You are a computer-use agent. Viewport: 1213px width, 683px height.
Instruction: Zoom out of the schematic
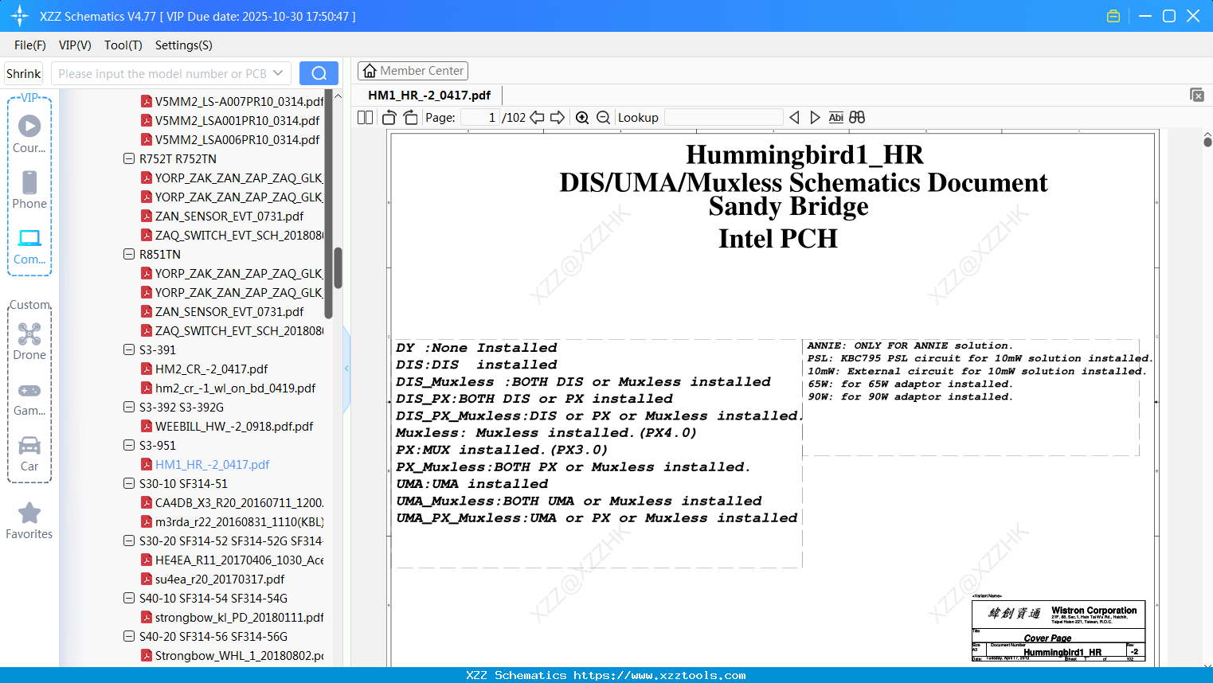pos(603,118)
